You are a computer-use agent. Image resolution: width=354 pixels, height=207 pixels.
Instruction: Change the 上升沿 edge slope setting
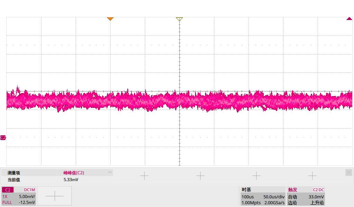(x=317, y=203)
